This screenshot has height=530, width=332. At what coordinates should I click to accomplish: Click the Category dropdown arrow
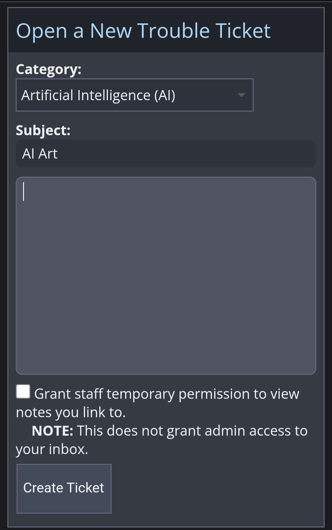(x=241, y=95)
